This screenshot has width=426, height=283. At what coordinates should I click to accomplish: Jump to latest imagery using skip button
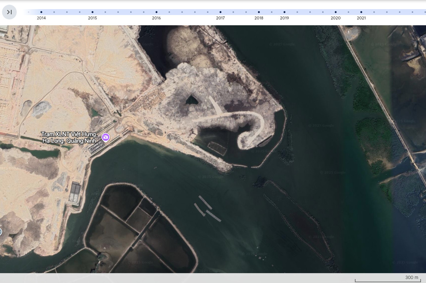click(10, 12)
